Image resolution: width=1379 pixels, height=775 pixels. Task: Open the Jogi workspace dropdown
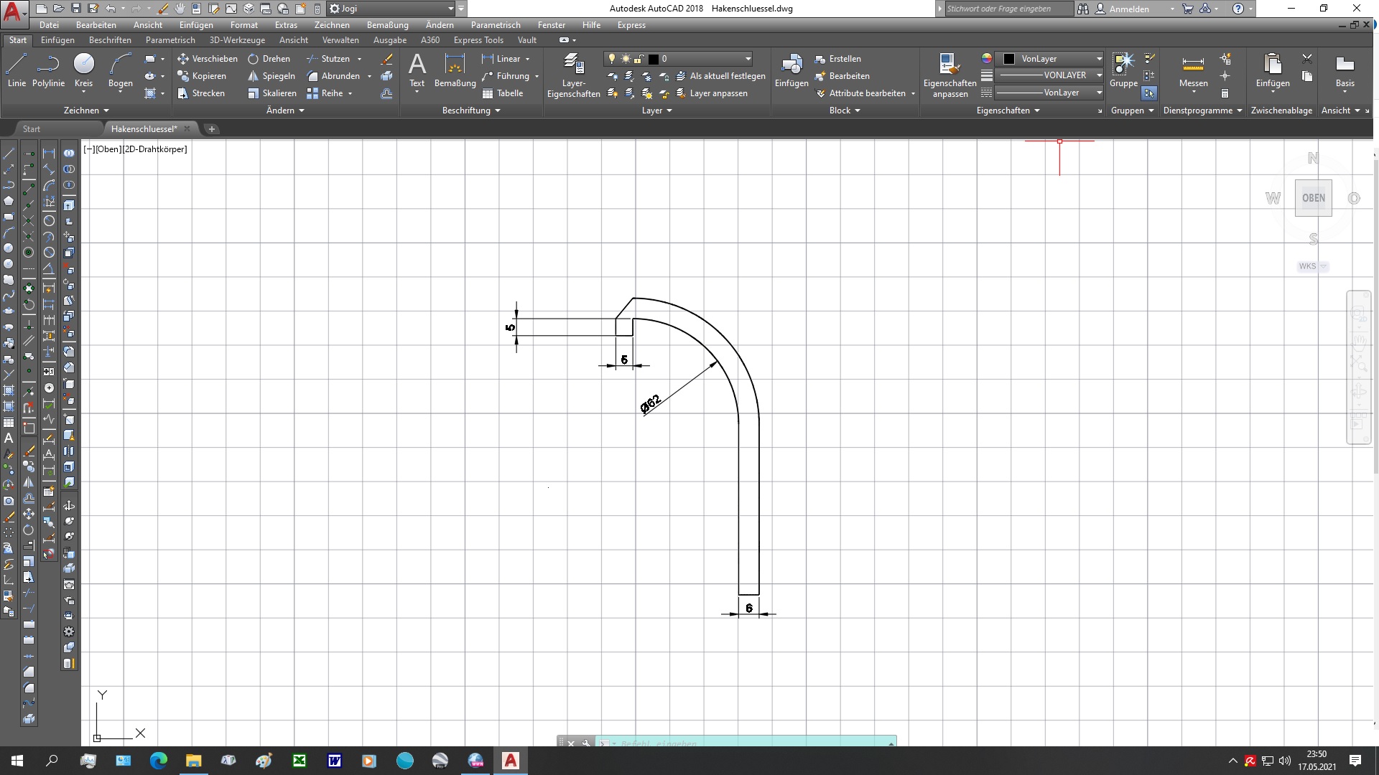pos(391,9)
